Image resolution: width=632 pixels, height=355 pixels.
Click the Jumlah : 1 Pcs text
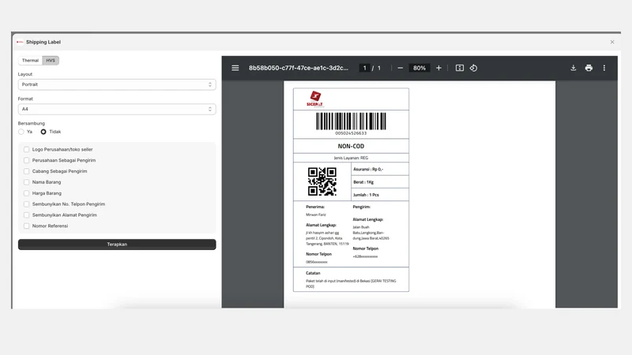coord(366,195)
